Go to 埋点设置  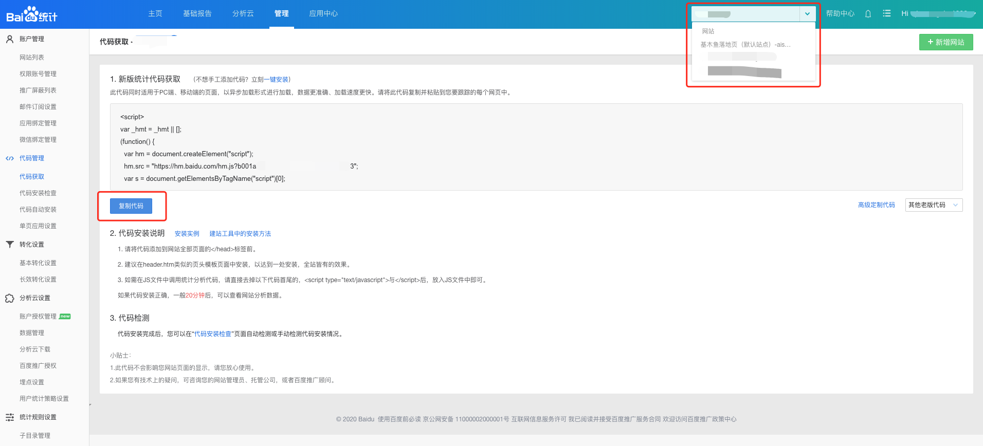click(x=32, y=382)
